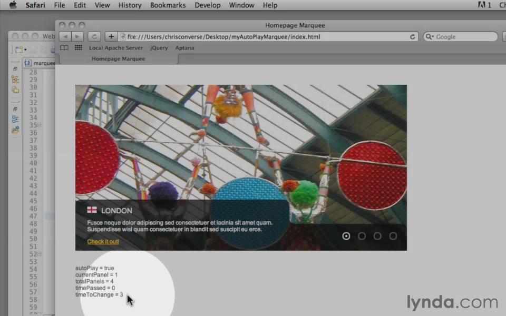Open Local Apache Server bookmark
The width and height of the screenshot is (506, 316).
click(x=116, y=48)
